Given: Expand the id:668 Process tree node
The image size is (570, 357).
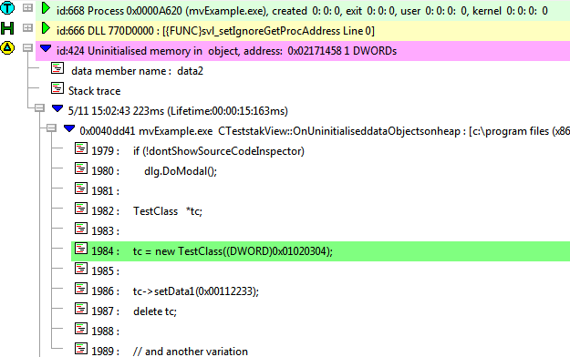Looking at the screenshot, I should pos(27,7).
